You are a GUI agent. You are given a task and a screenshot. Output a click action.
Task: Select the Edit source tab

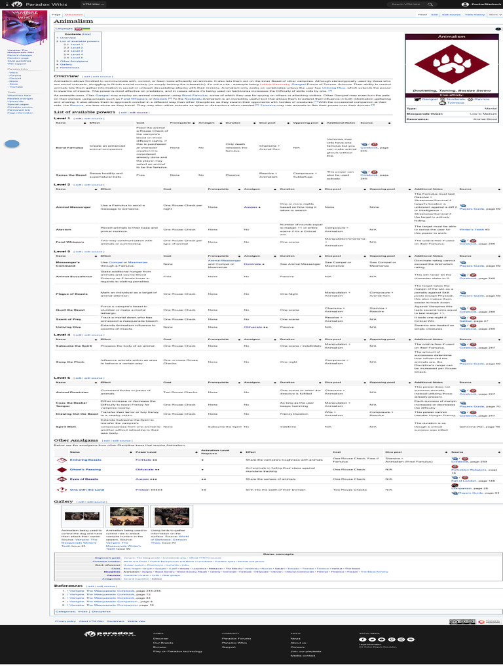coord(451,14)
